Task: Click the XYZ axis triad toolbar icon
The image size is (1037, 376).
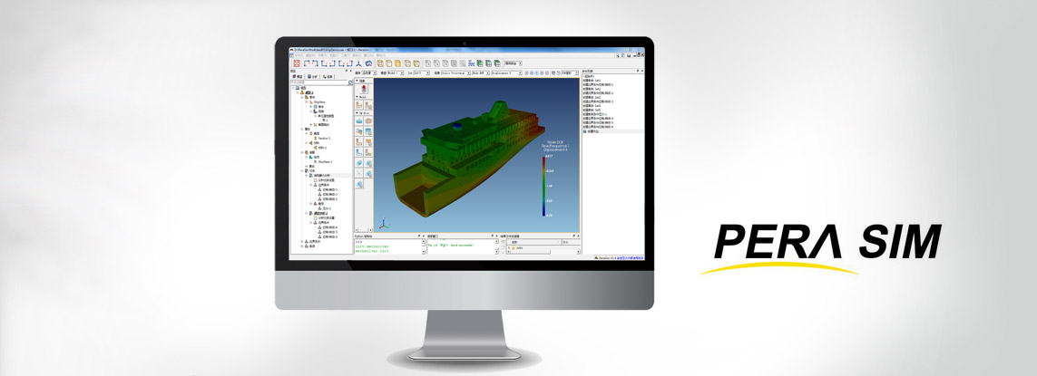Action: (x=359, y=63)
